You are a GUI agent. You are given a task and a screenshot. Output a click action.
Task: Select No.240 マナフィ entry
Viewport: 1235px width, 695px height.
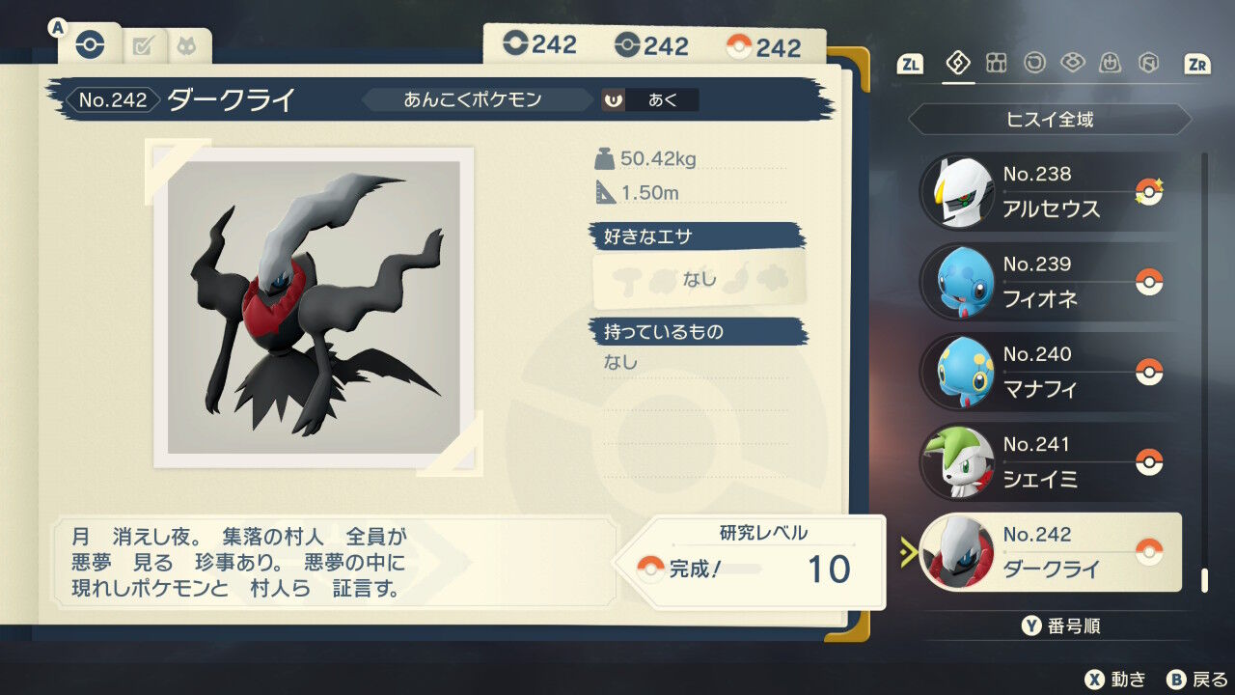point(1050,372)
